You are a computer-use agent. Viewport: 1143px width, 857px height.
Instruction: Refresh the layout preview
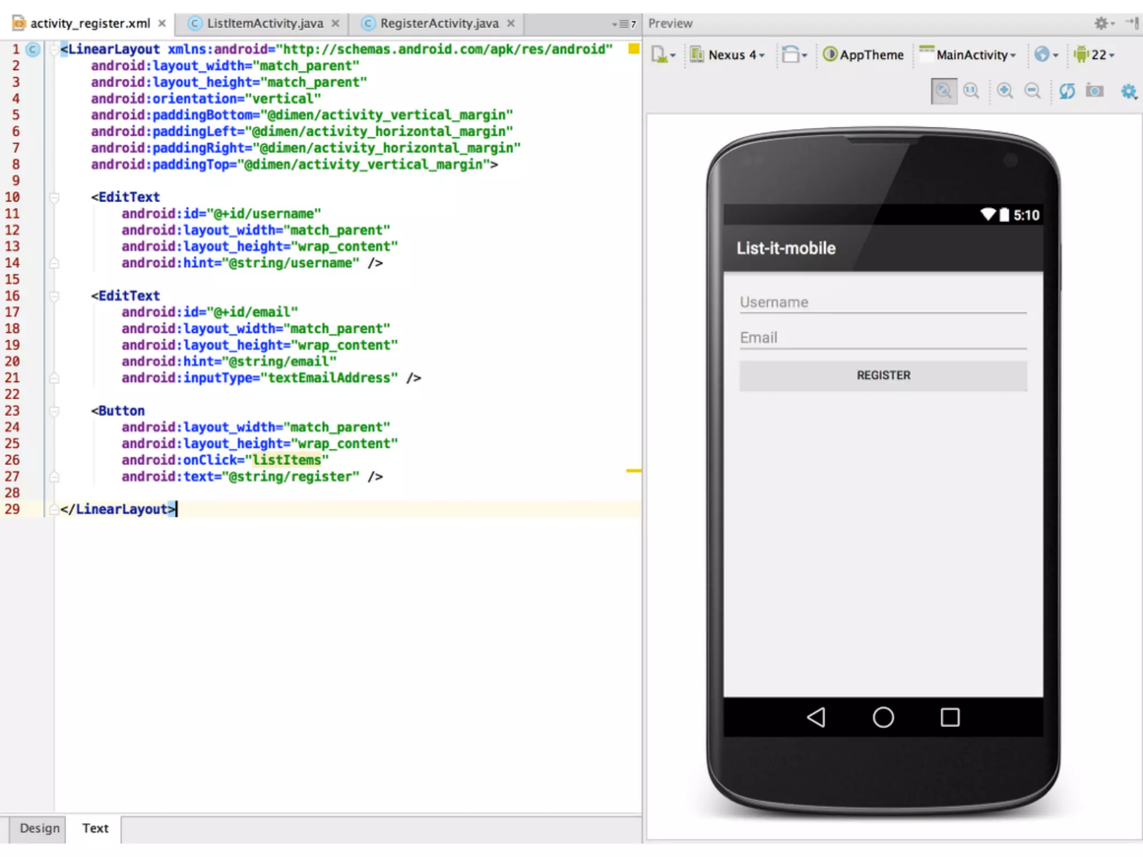[x=1067, y=91]
